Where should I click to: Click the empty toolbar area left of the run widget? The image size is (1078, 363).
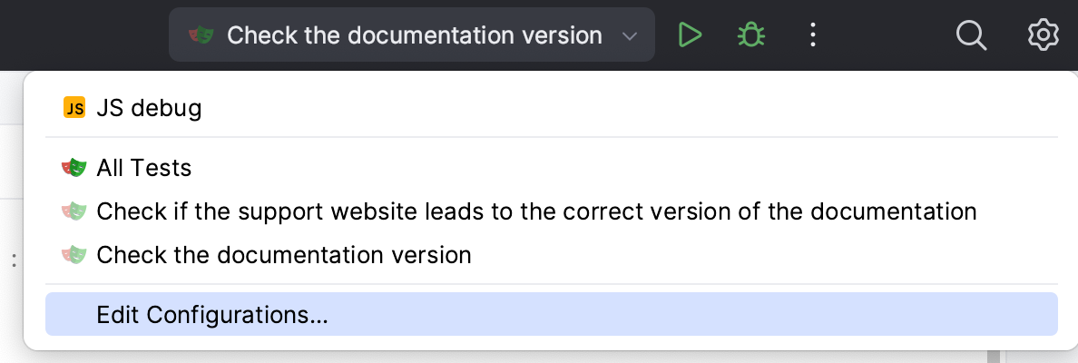coord(82,35)
